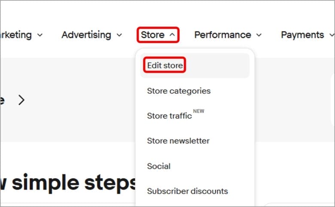
Task: Collapse the Store menu using its up arrow
Action: pos(172,35)
